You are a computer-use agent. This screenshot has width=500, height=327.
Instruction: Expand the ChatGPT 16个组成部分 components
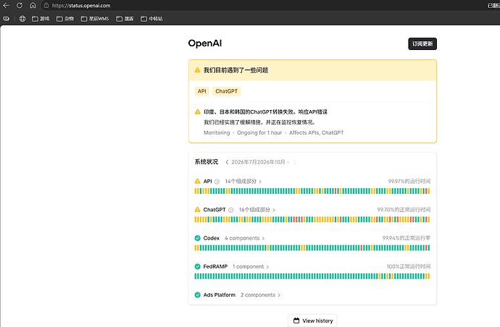pos(257,210)
